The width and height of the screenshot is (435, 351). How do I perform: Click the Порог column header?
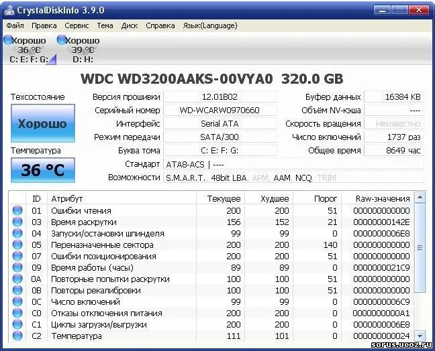coord(317,198)
